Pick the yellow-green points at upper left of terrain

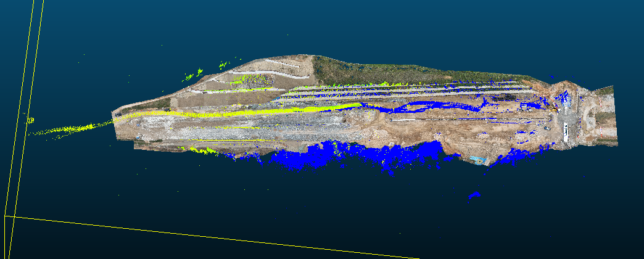point(252,80)
